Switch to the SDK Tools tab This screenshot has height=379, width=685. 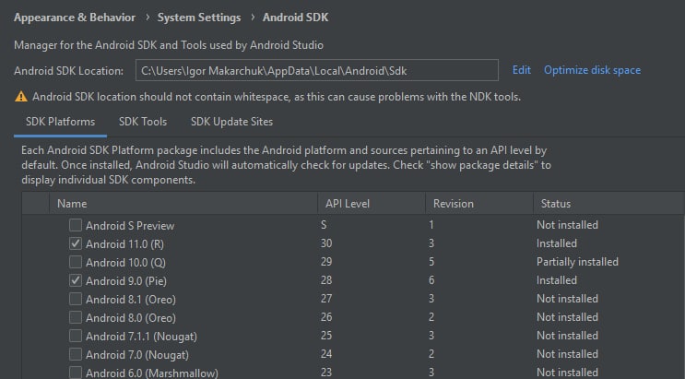[x=142, y=122]
